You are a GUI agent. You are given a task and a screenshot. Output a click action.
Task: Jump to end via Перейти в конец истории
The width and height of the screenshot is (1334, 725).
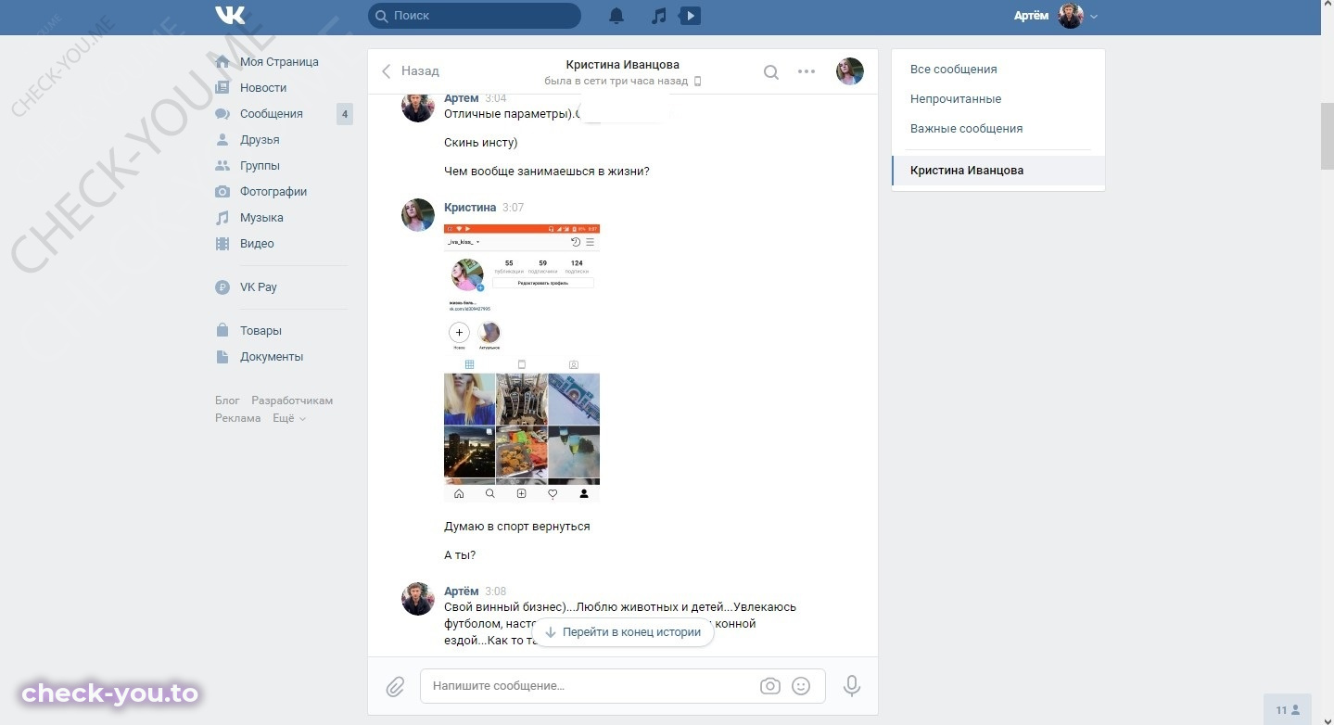(623, 632)
